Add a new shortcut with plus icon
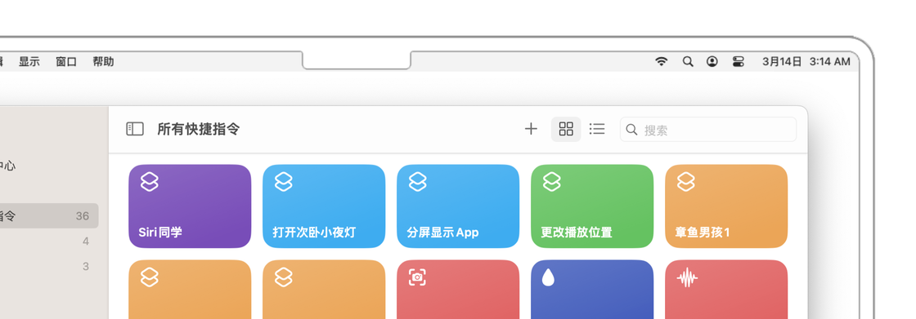This screenshot has width=916, height=319. pos(531,129)
